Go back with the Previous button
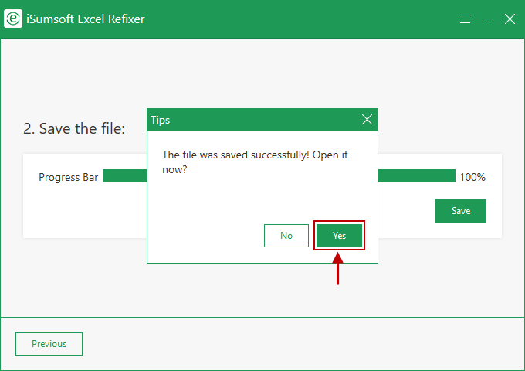The height and width of the screenshot is (371, 525). point(49,344)
